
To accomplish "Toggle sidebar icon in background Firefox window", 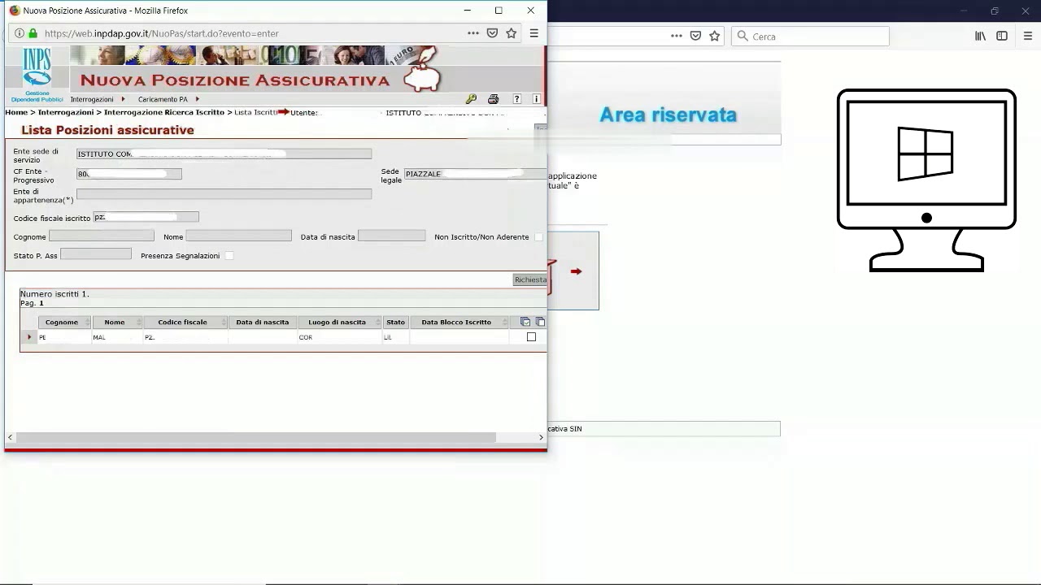I will coord(1002,36).
